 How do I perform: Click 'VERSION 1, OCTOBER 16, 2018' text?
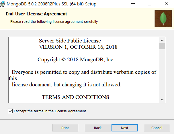pyautogui.click(x=78, y=47)
